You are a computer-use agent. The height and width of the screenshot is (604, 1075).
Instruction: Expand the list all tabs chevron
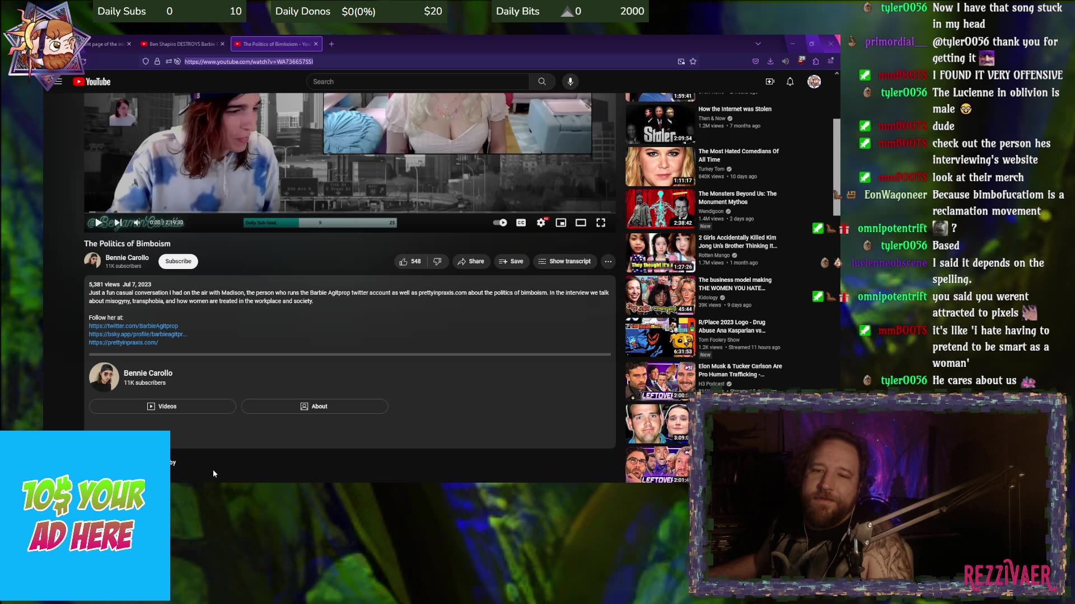(x=758, y=44)
